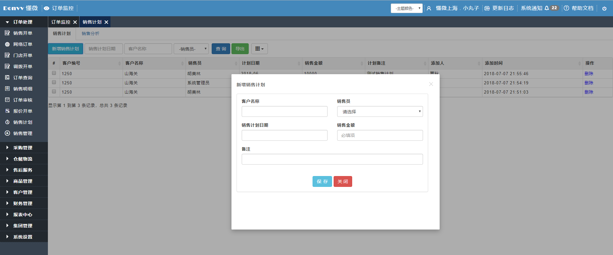Click the 订单审核 checkmark icon
Viewport: 613px width, 255px height.
tap(7, 100)
